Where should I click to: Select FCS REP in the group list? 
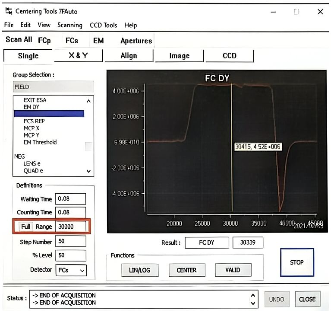click(x=34, y=121)
